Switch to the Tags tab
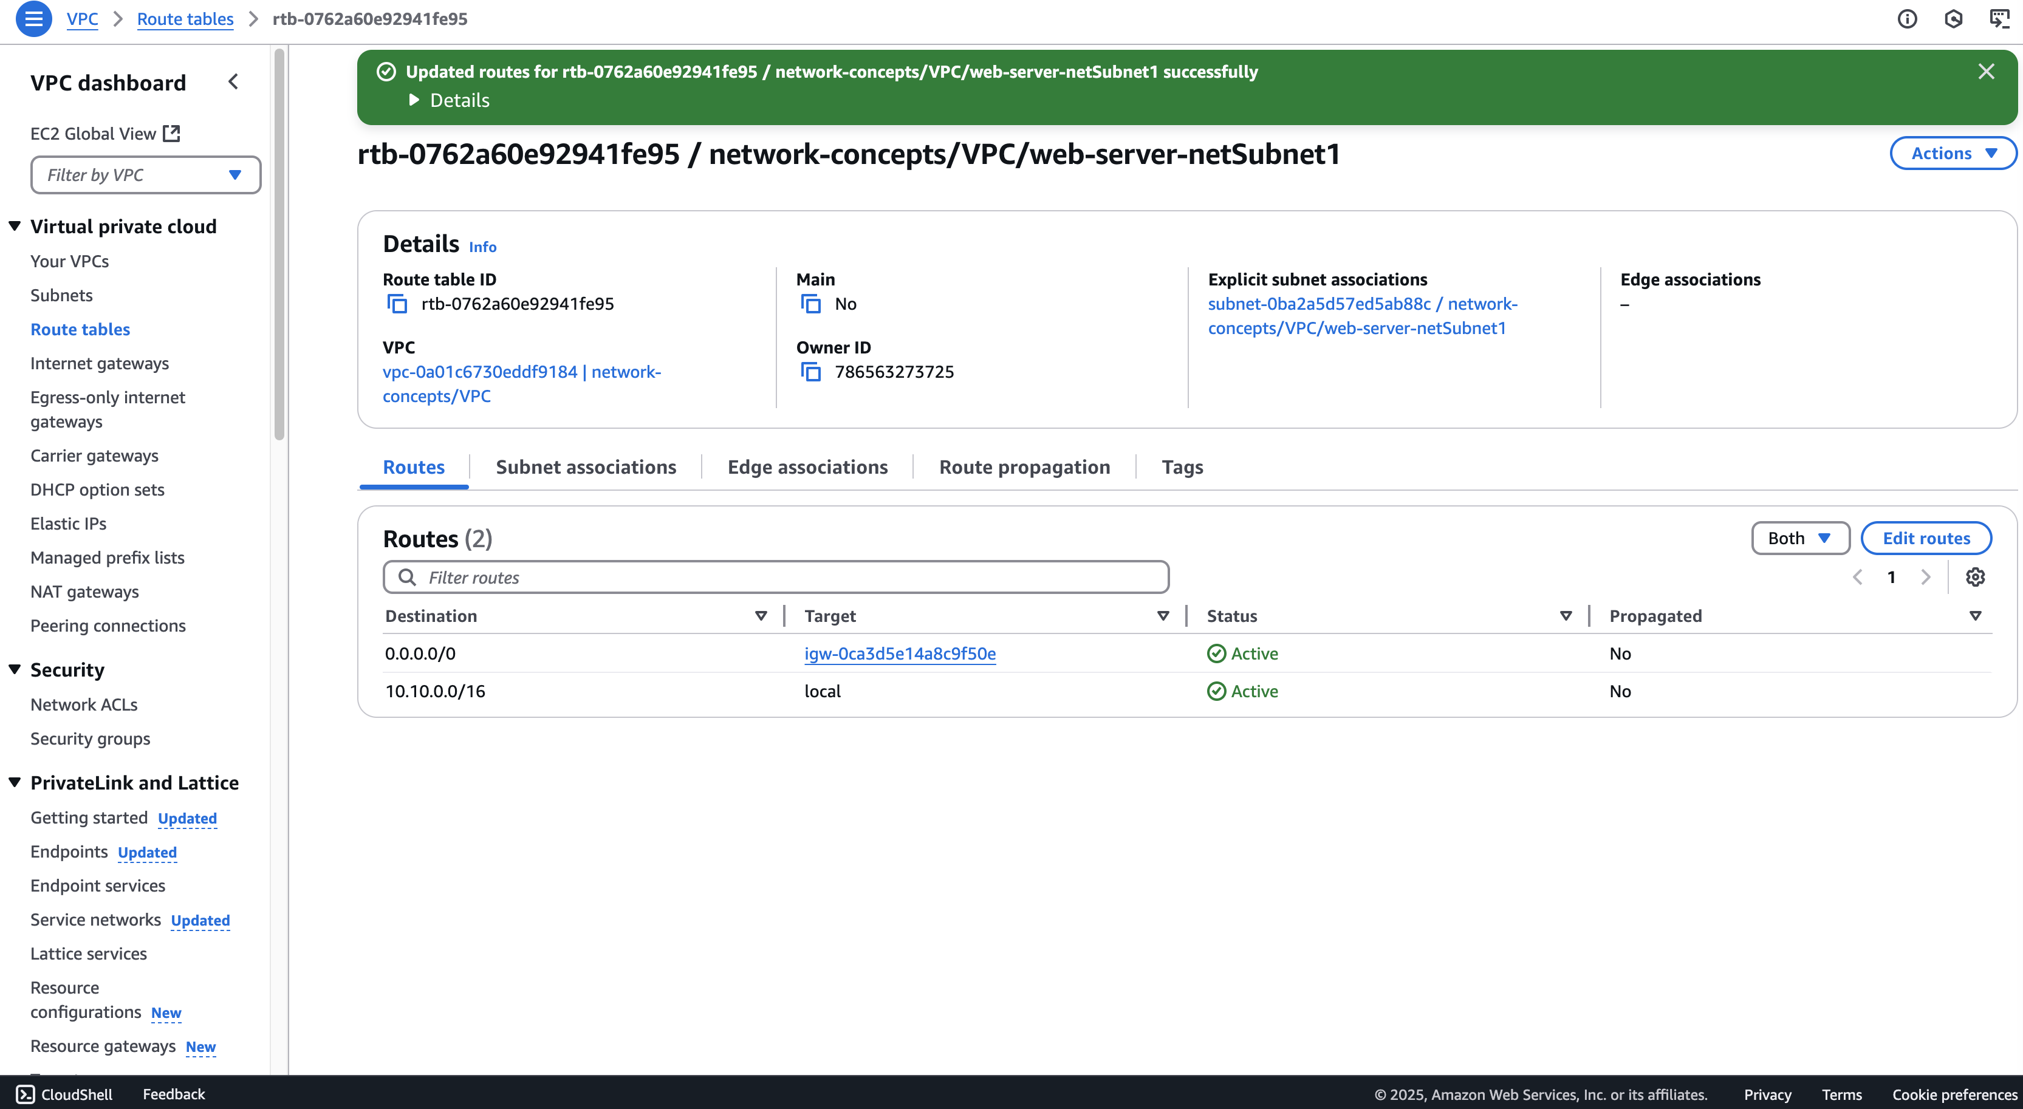This screenshot has width=2023, height=1109. tap(1182, 467)
